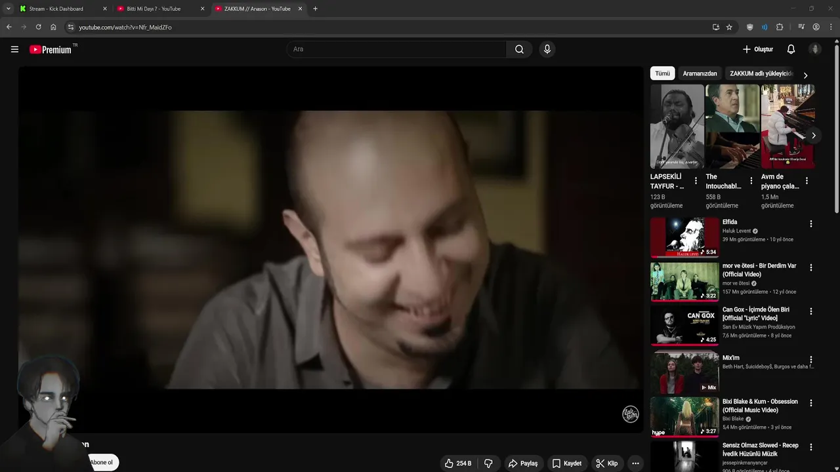The image size is (840, 472).
Task: Open the Chrome profile icon
Action: coord(816,27)
